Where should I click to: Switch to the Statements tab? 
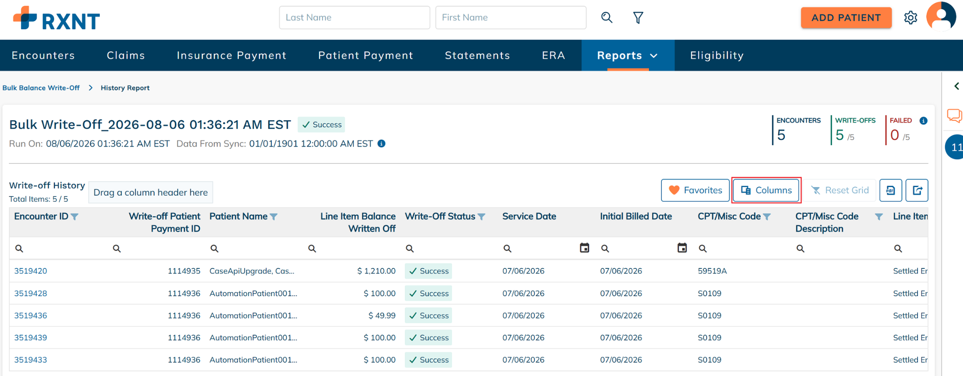pyautogui.click(x=477, y=55)
